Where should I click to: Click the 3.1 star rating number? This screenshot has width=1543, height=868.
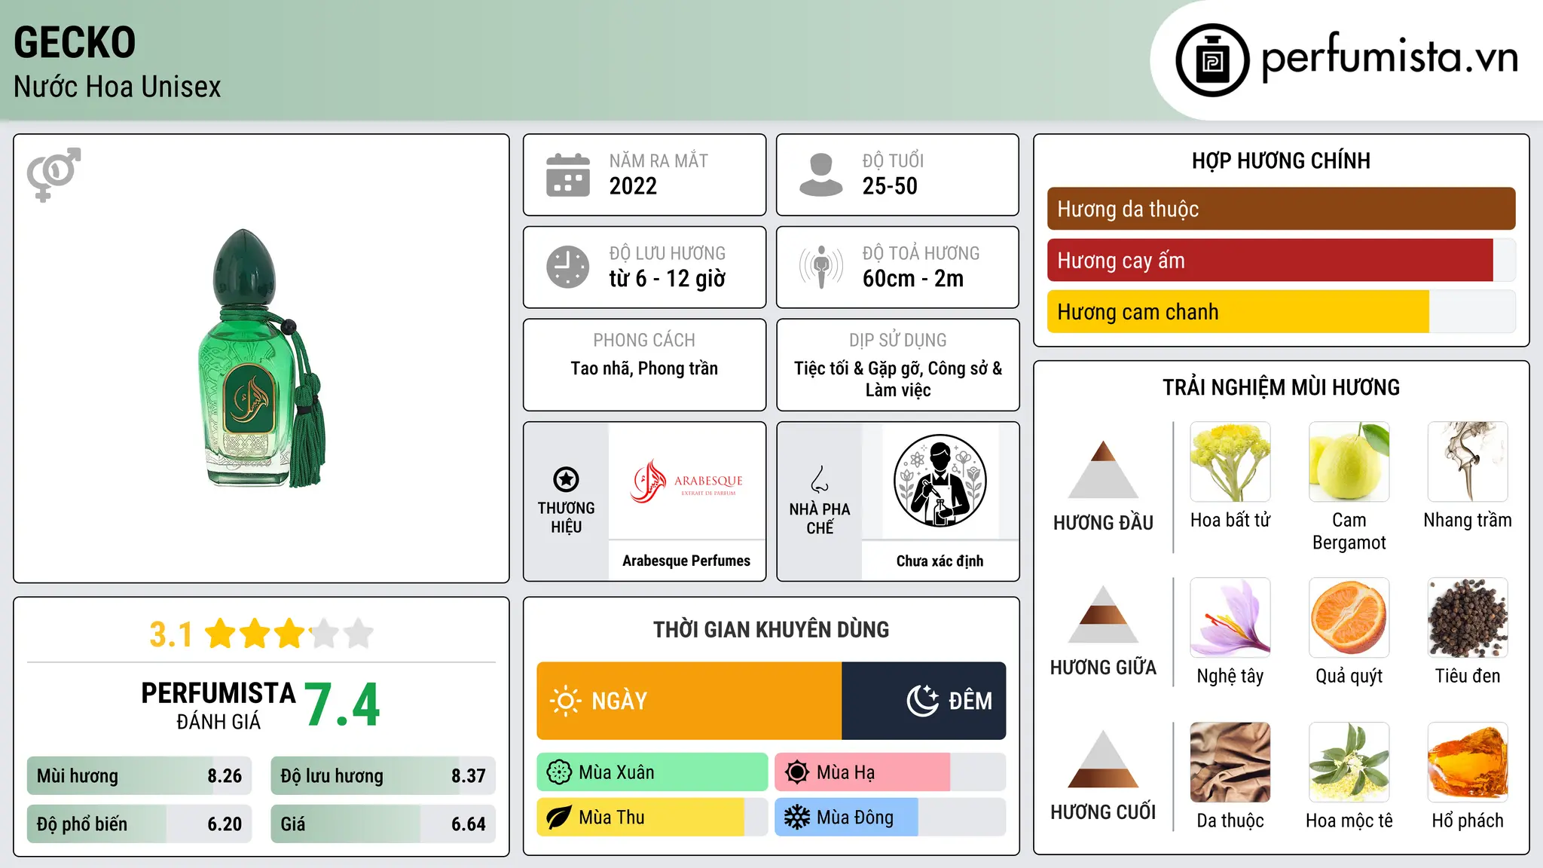point(171,634)
